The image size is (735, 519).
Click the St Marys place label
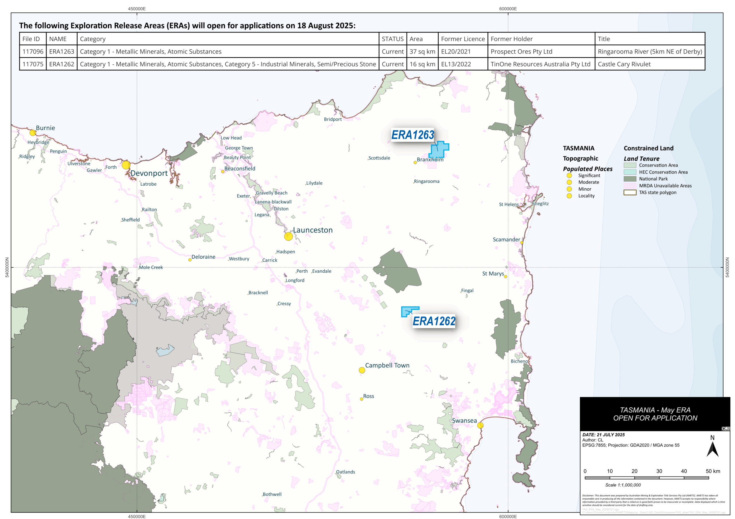pos(493,274)
